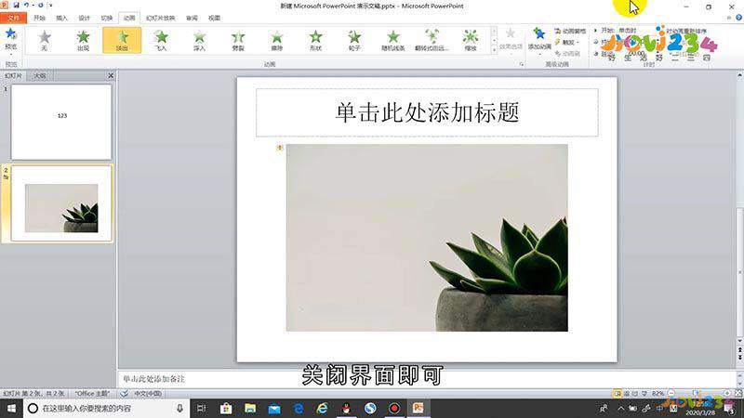Select the Animations (动画) tab

click(129, 18)
